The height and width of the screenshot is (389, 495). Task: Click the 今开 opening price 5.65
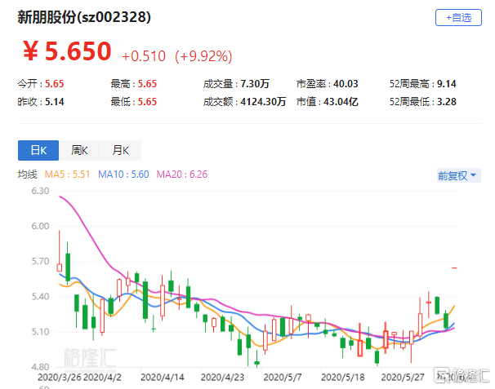(54, 84)
